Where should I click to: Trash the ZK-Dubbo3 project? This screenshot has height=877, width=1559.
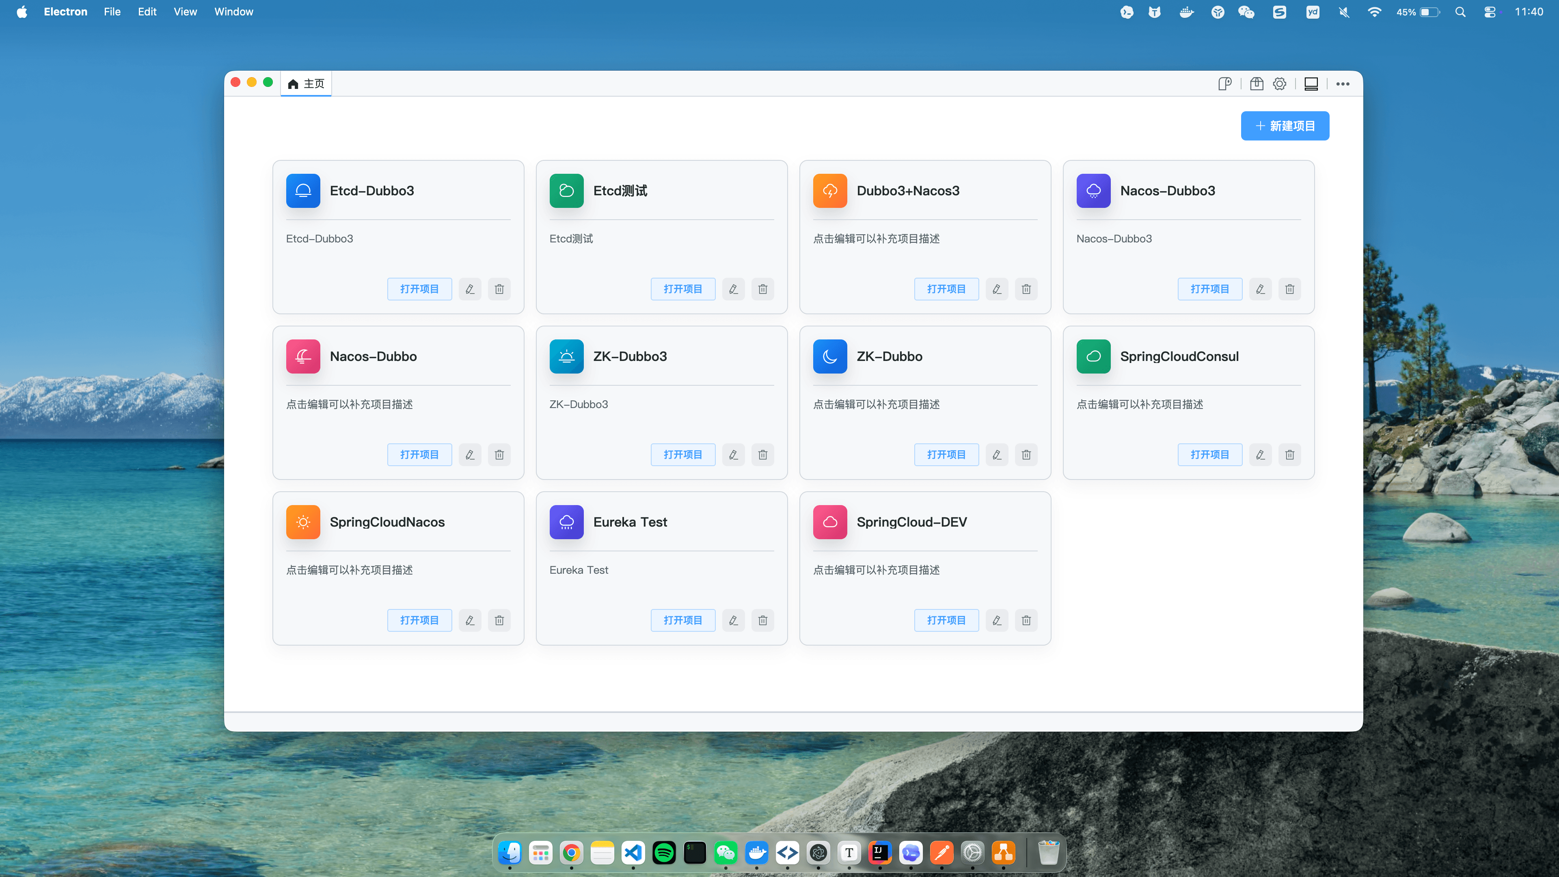(762, 455)
